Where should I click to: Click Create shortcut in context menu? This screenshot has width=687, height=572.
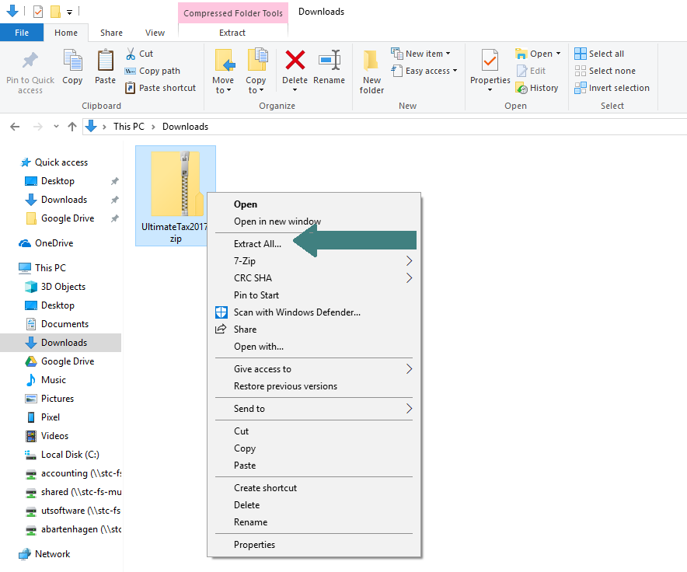(266, 488)
